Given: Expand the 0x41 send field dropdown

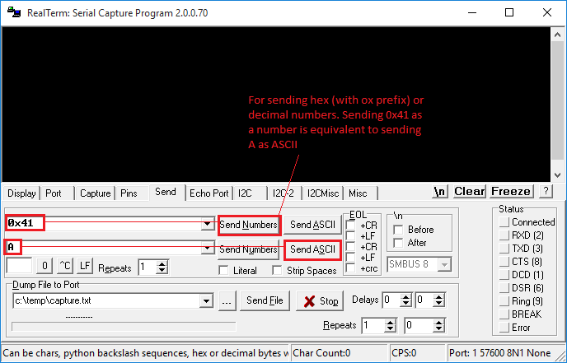Looking at the screenshot, I should pyautogui.click(x=207, y=225).
